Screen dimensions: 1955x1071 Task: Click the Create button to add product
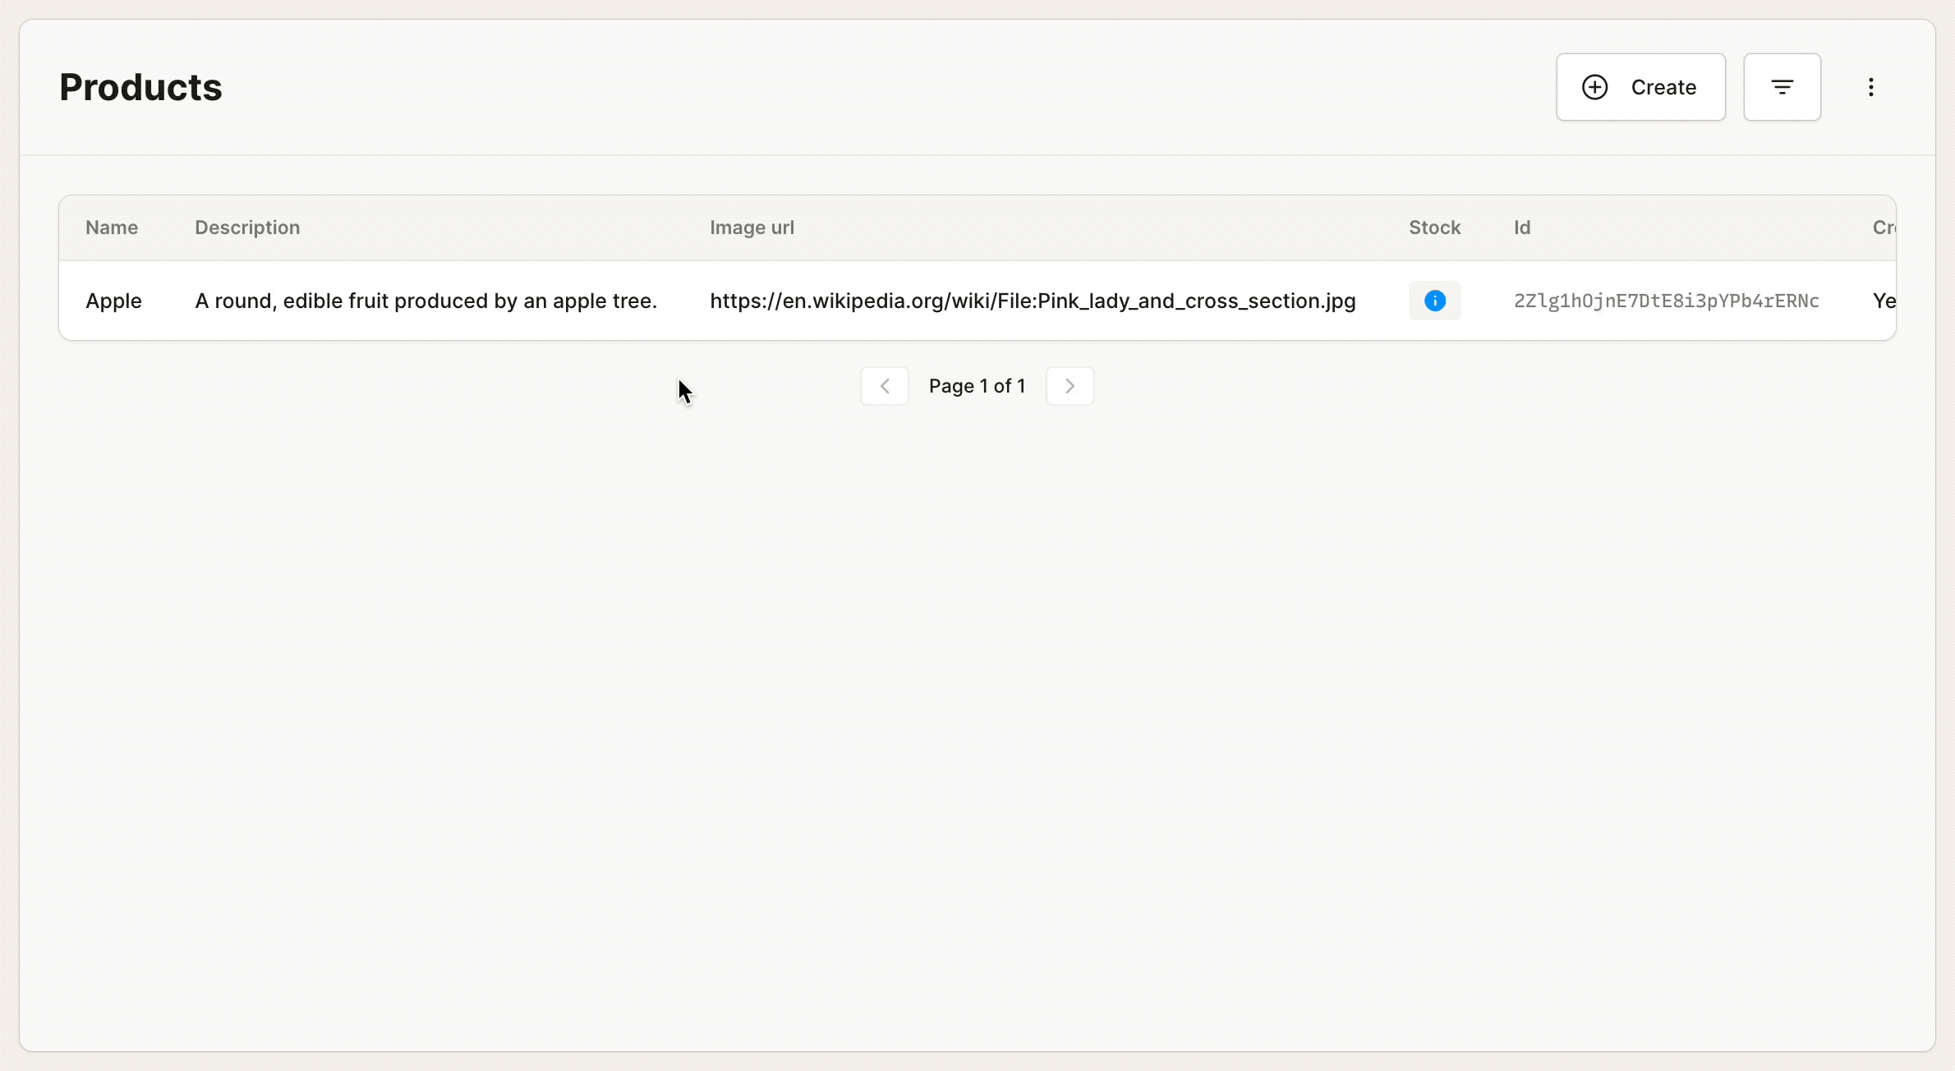pyautogui.click(x=1640, y=87)
